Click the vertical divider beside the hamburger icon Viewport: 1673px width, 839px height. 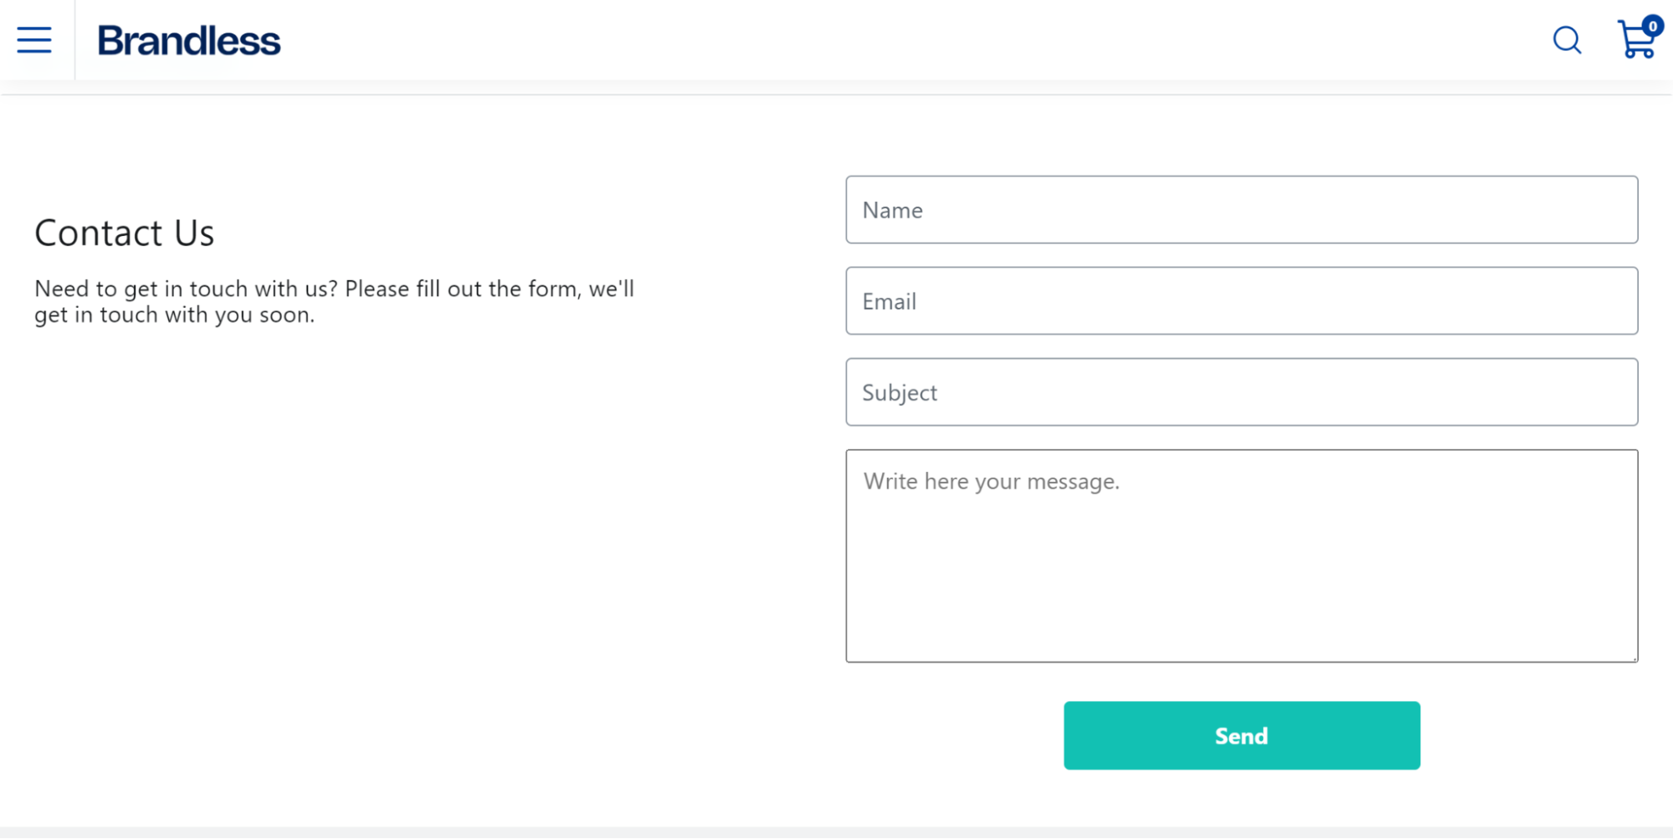(x=74, y=40)
